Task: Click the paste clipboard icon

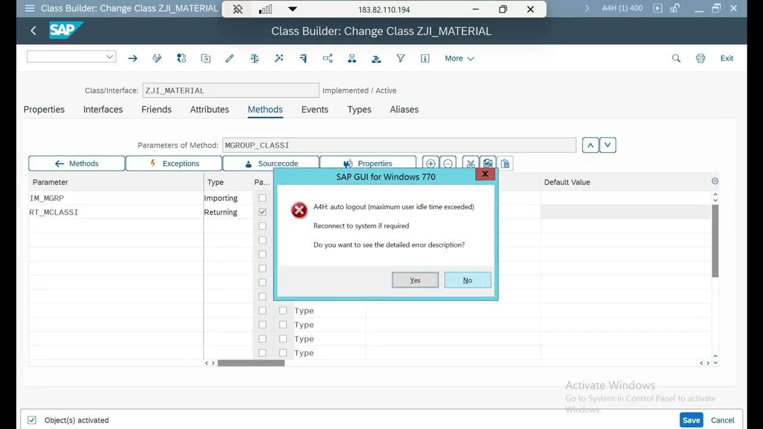Action: pyautogui.click(x=505, y=163)
